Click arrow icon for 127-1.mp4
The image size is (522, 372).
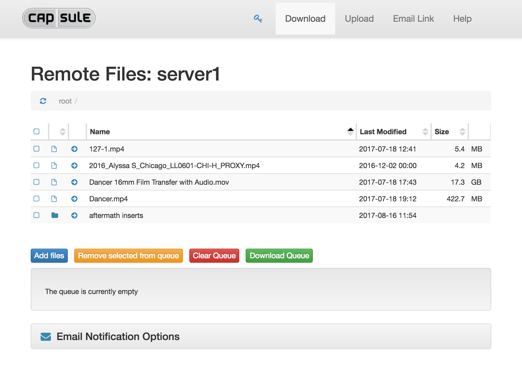[x=74, y=149]
